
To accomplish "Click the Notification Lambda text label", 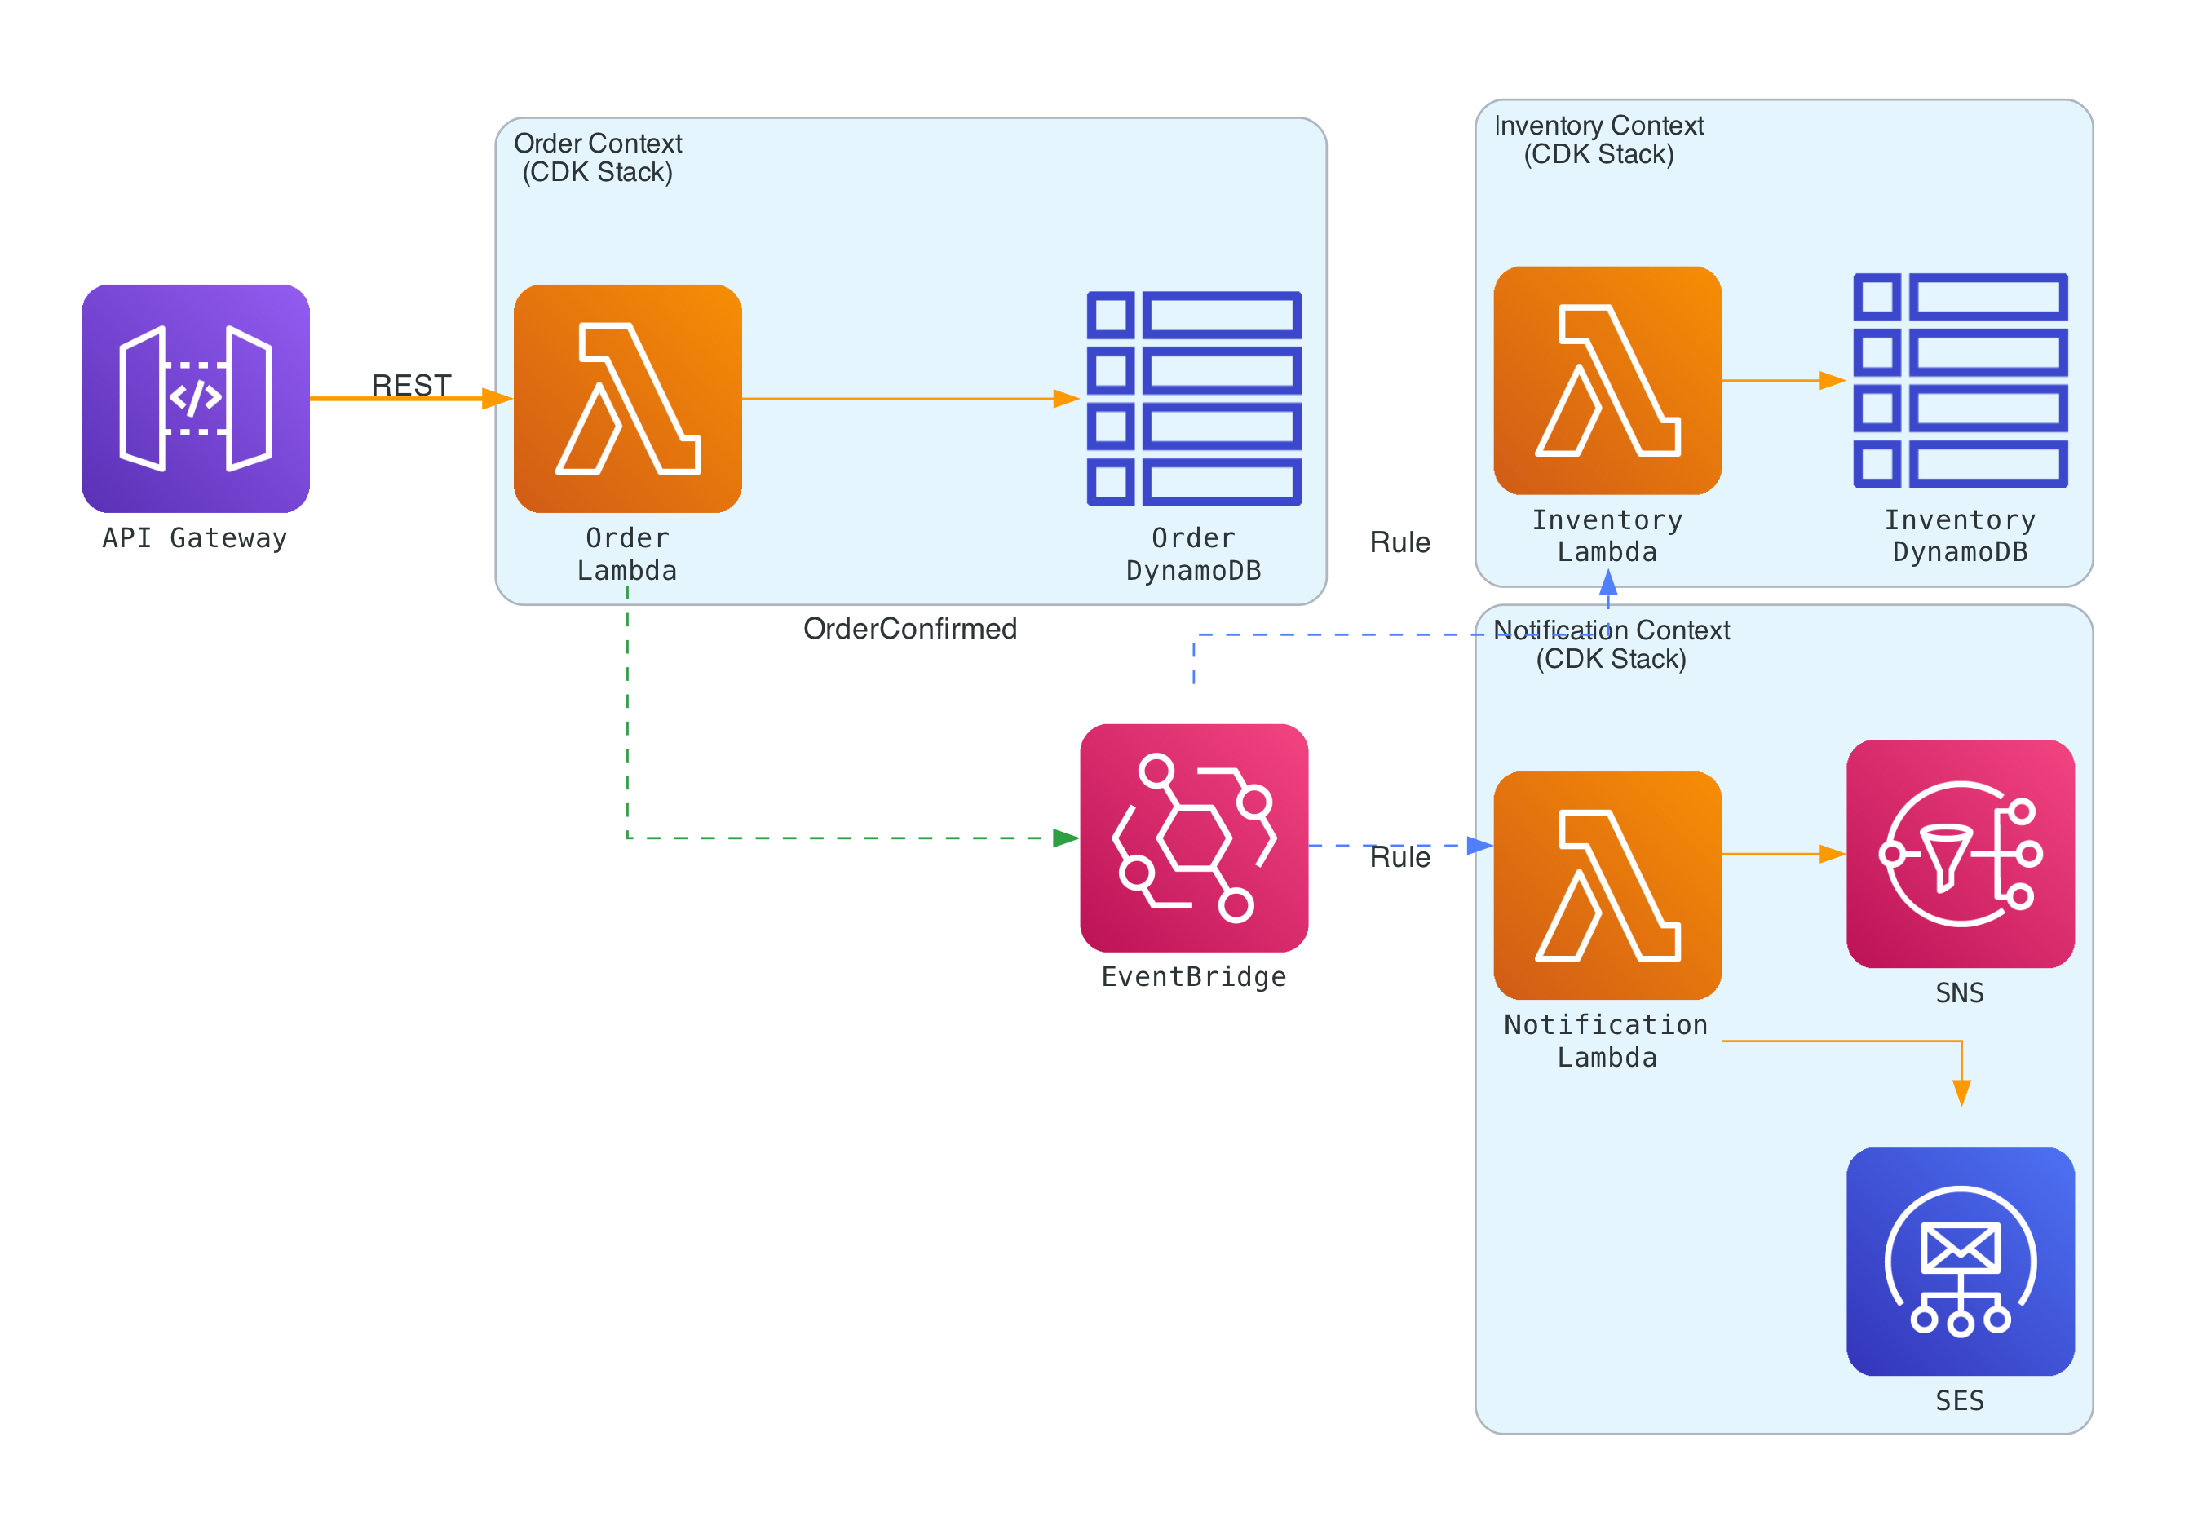I will click(x=1607, y=1040).
